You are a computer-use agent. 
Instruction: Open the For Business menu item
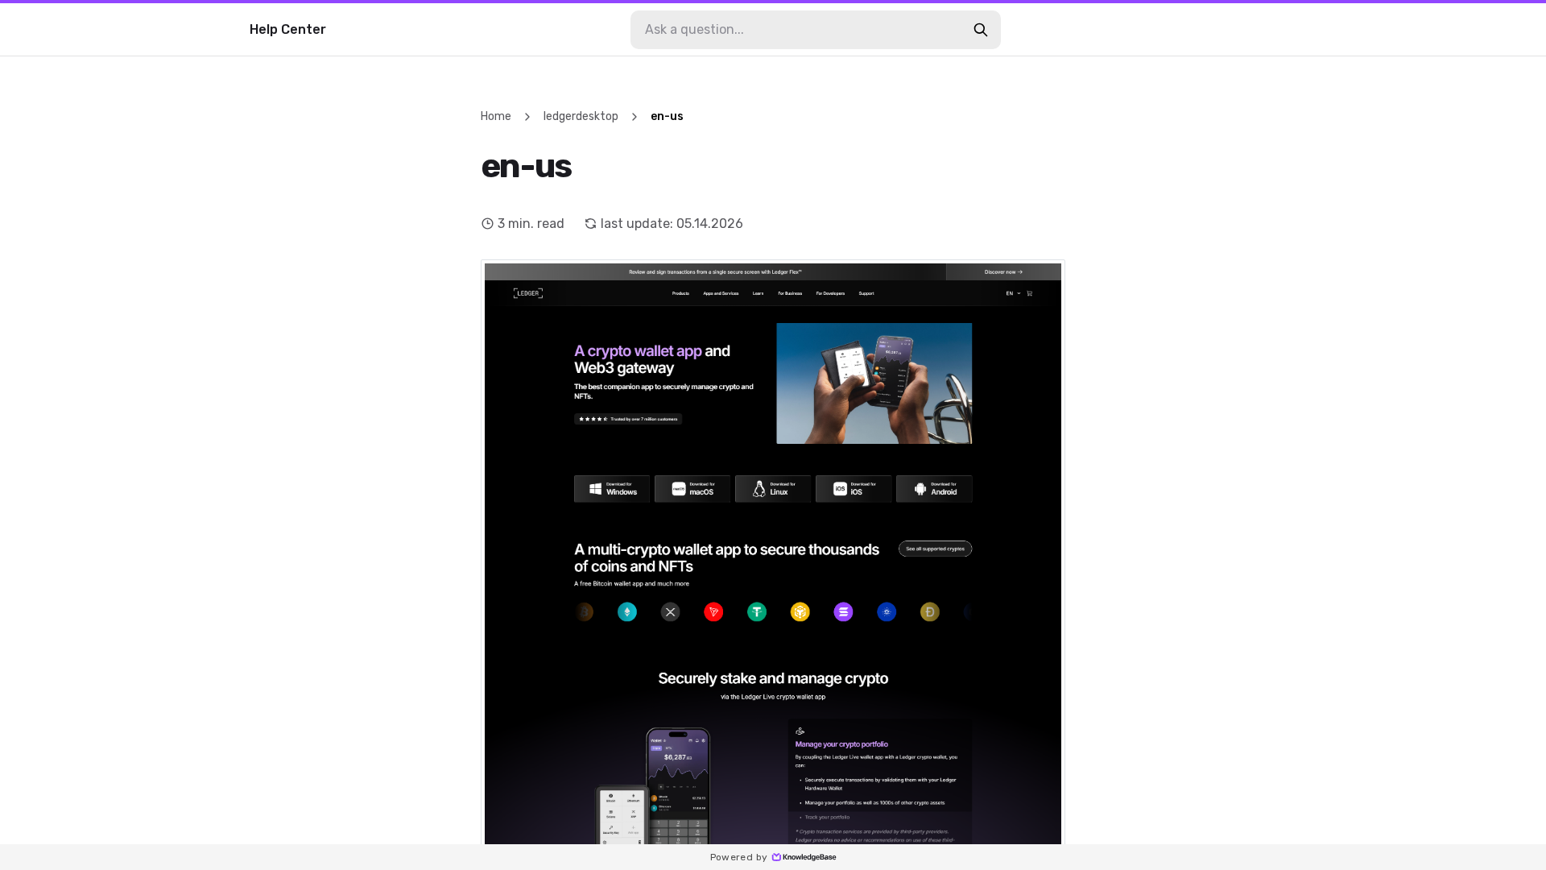click(x=790, y=293)
